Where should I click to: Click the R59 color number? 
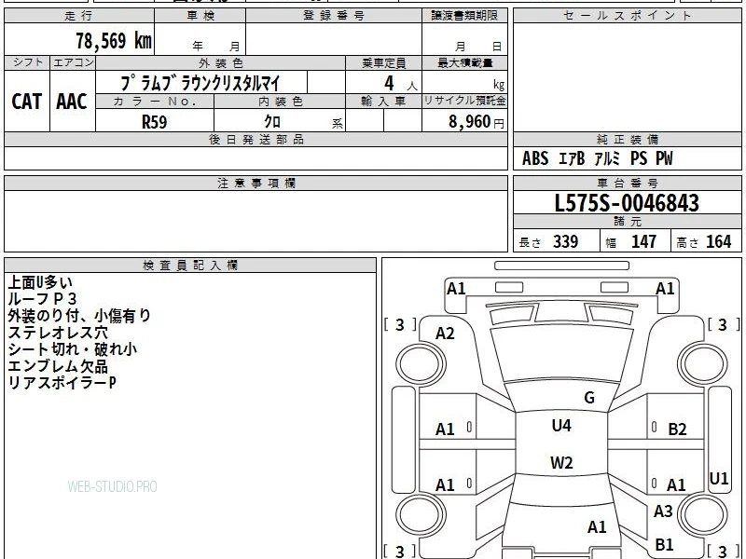(155, 122)
